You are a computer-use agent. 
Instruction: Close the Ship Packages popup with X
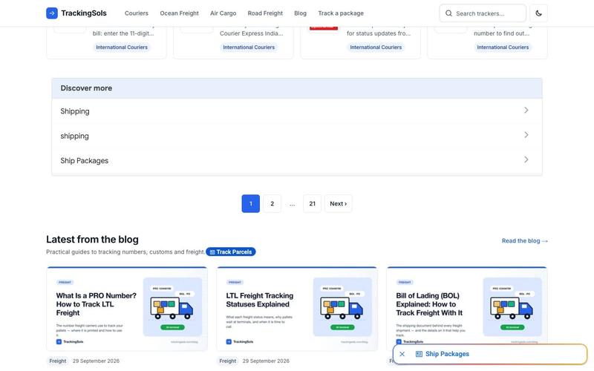[x=402, y=354]
